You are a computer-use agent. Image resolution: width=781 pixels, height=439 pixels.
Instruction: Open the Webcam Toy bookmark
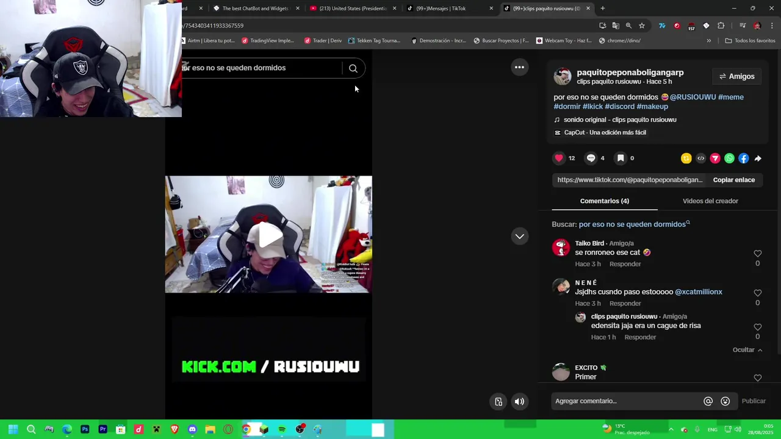pyautogui.click(x=564, y=41)
